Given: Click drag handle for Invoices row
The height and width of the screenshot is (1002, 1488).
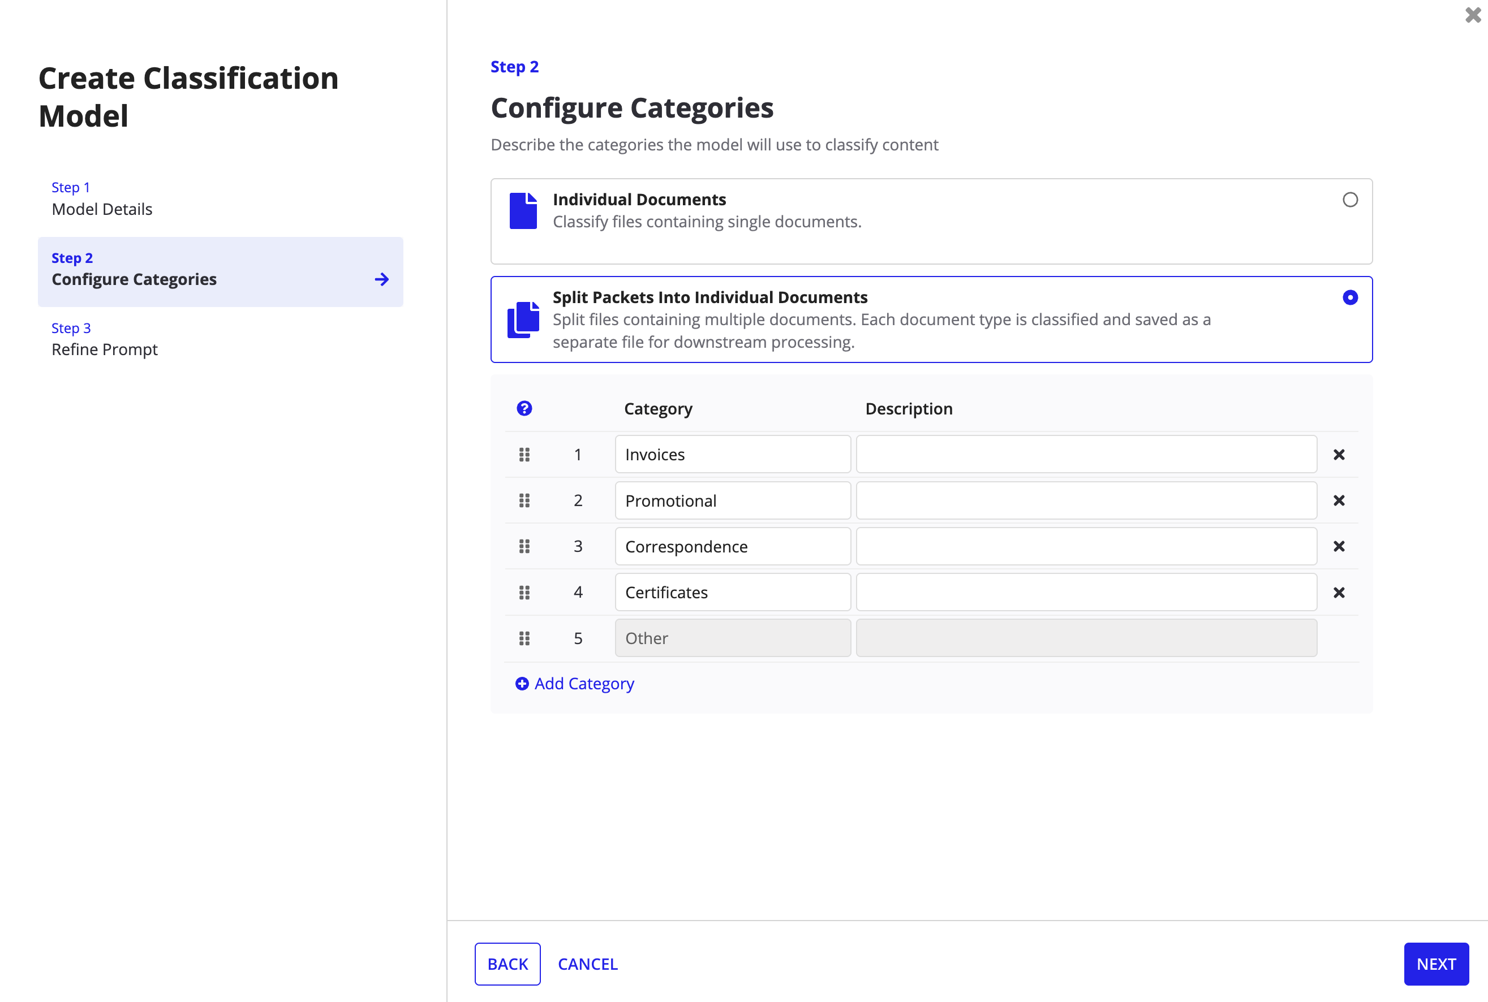Looking at the screenshot, I should 524,455.
